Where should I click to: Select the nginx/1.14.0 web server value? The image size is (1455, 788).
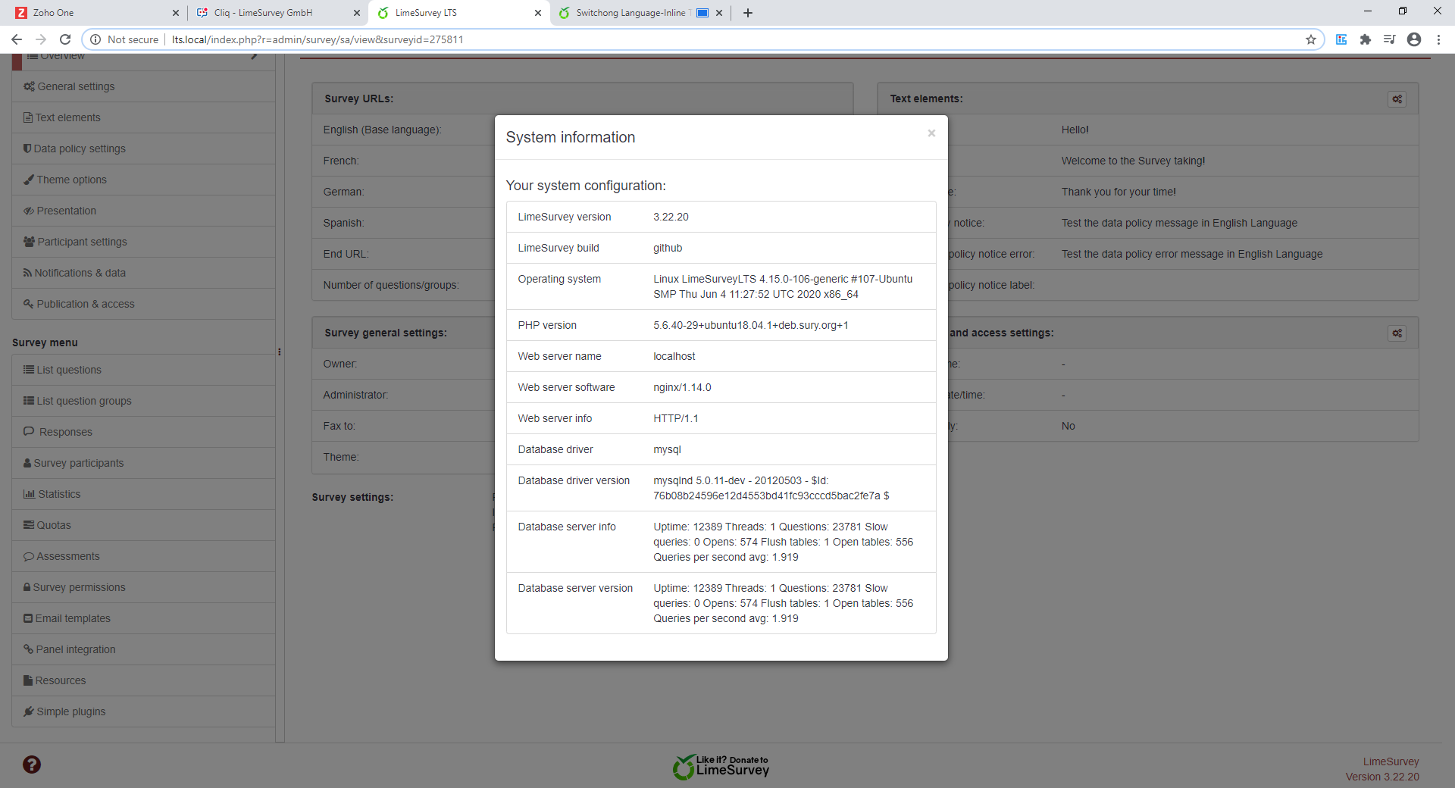point(682,387)
